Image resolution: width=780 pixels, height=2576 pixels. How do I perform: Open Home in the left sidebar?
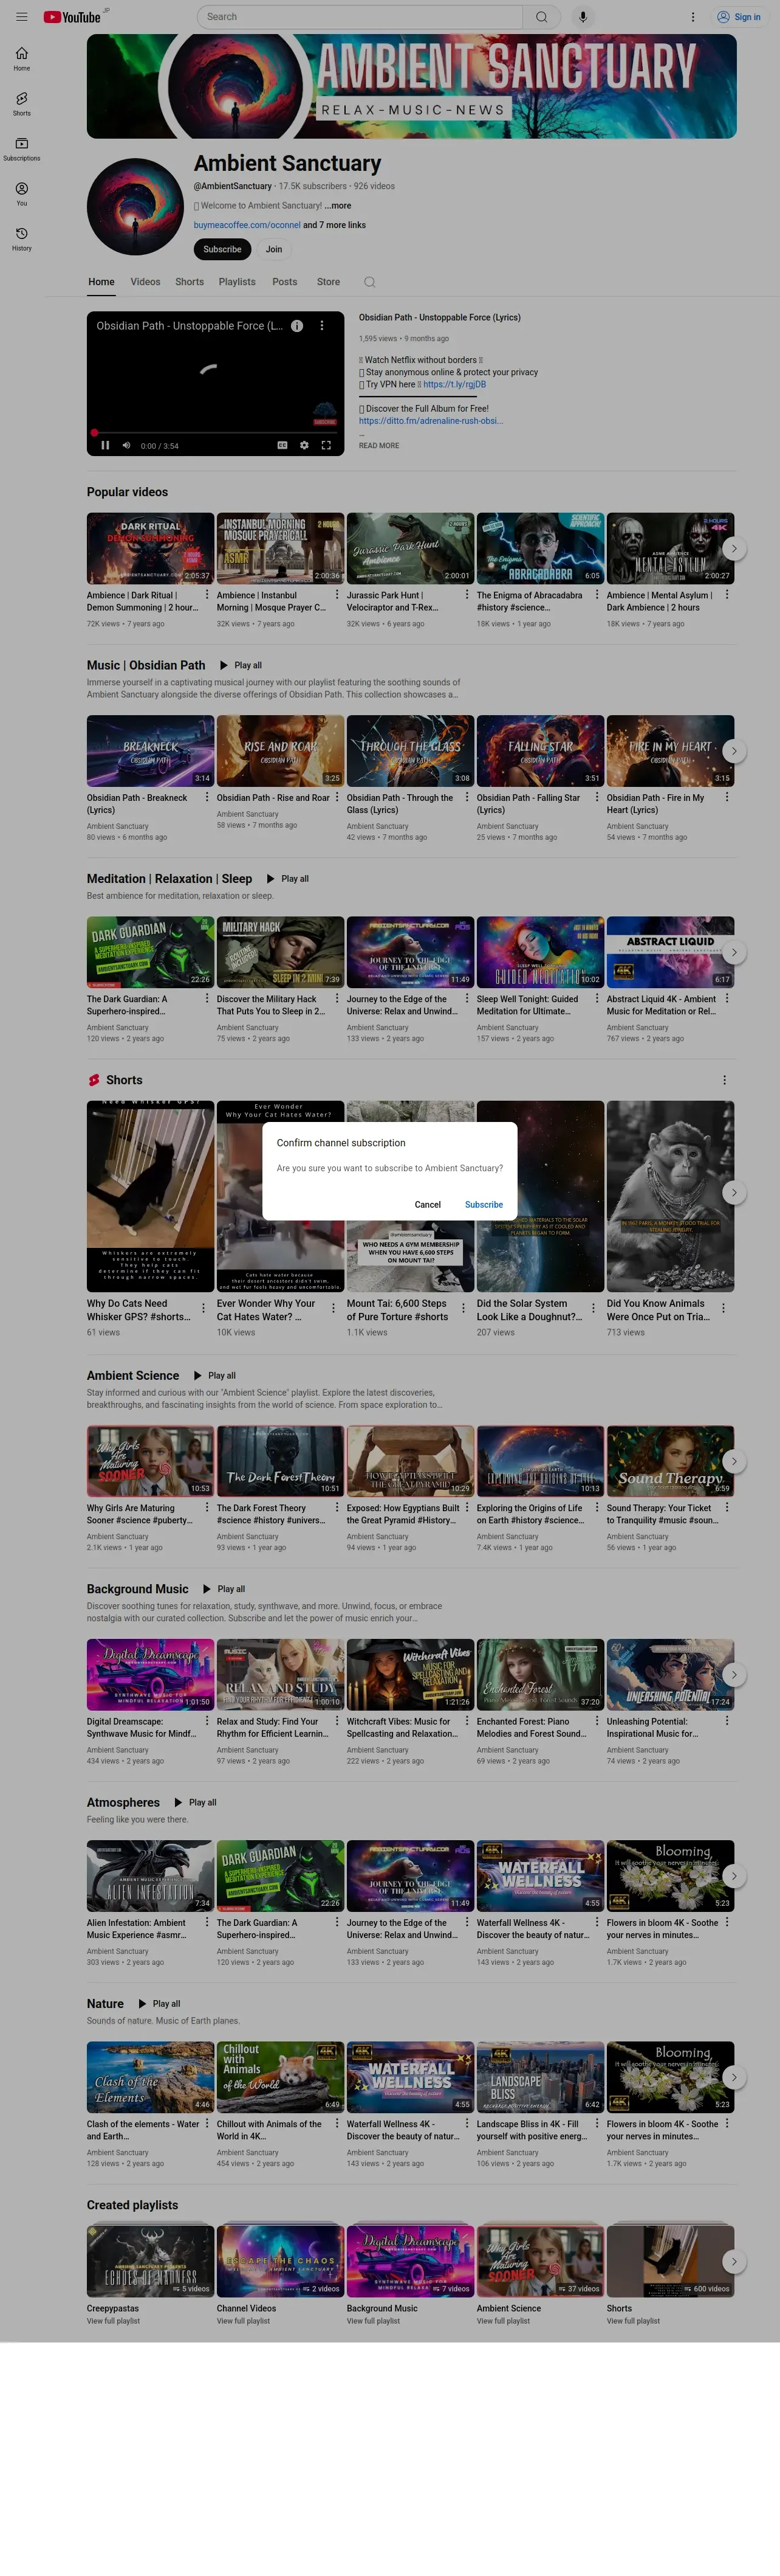22,59
